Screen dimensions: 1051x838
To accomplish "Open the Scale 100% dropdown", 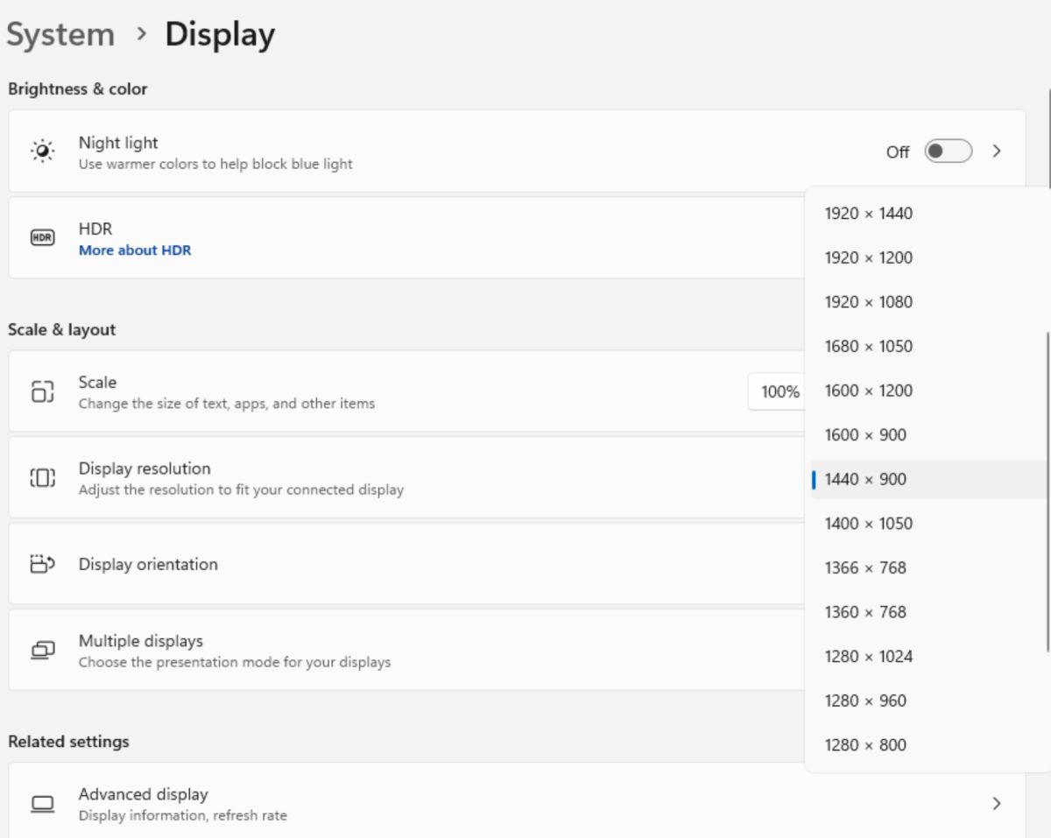I will 778,391.
